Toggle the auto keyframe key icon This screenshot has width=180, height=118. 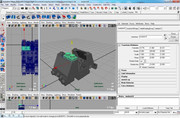tap(175, 113)
